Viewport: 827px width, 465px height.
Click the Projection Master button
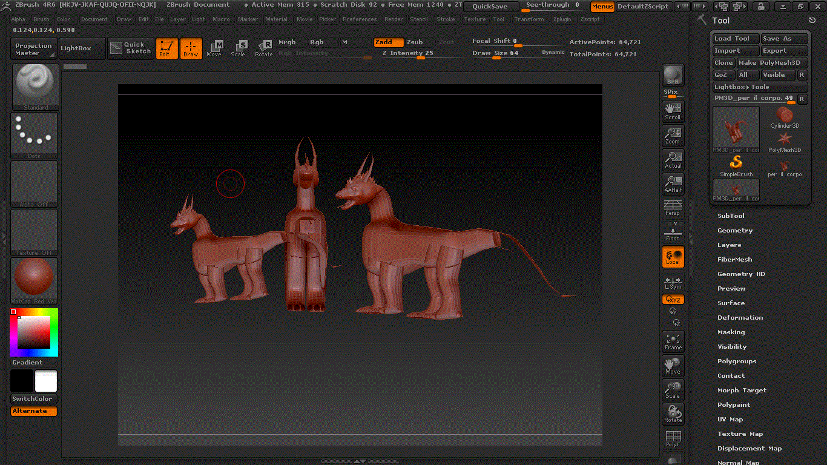(33, 49)
